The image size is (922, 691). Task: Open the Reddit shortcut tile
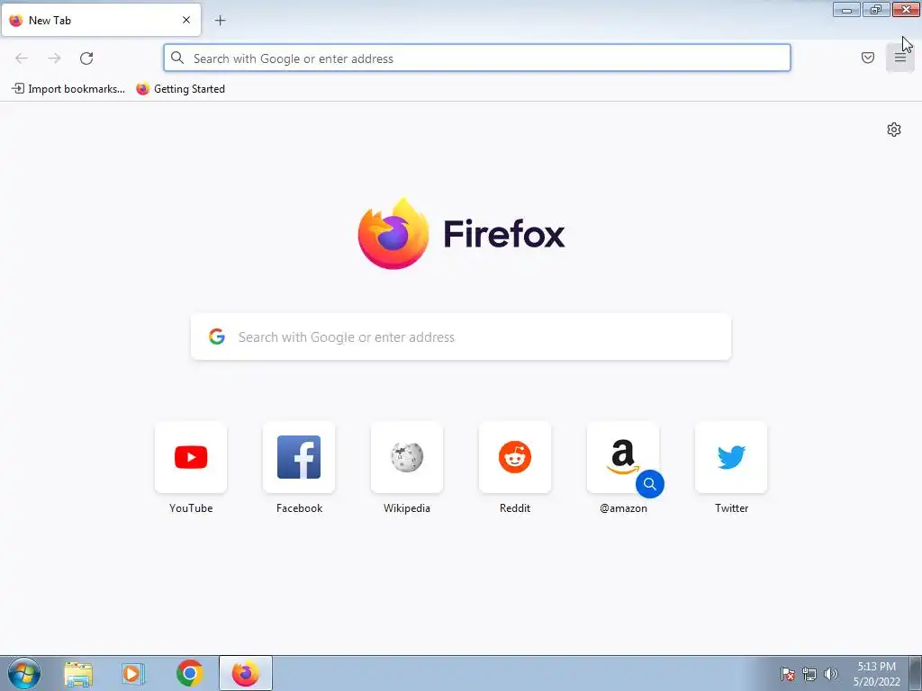(515, 457)
